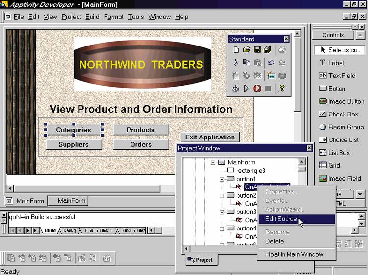
Task: Click the new form list icon with spark
Action: point(271,75)
